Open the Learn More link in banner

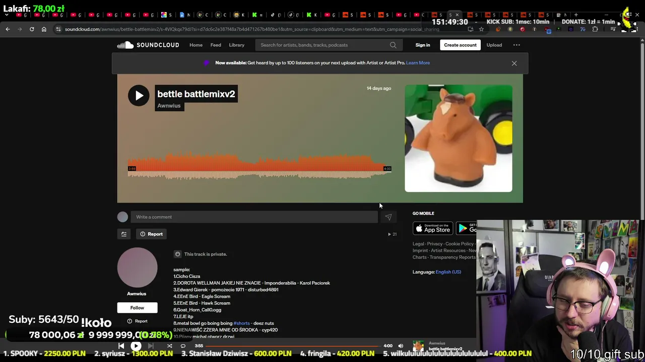(418, 63)
